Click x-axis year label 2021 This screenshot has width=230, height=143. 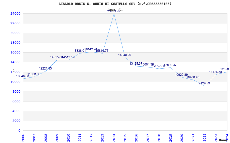[193, 138]
